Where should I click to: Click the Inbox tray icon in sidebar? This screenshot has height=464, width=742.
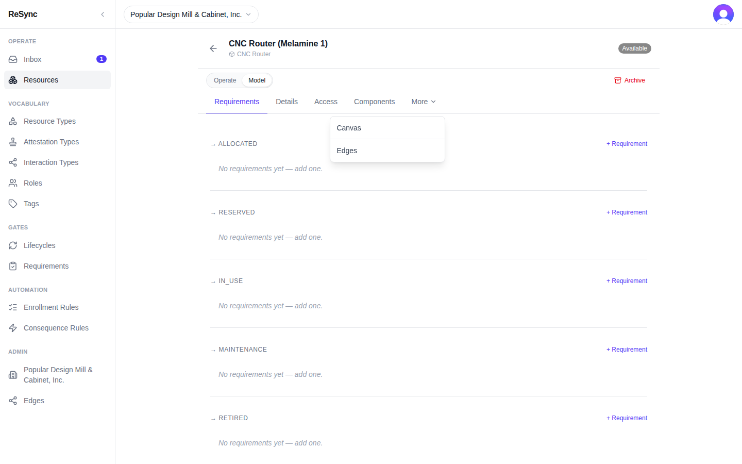pos(13,59)
